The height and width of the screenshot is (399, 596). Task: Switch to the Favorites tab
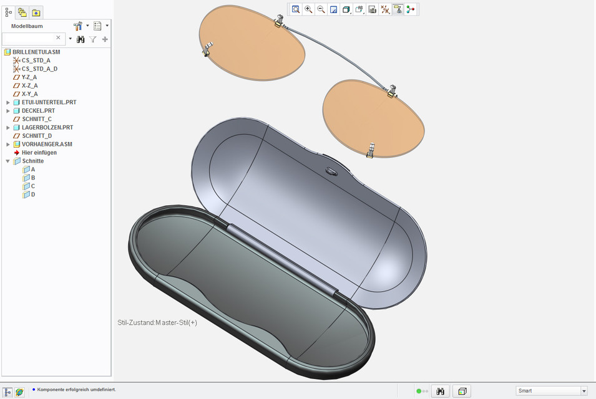[x=36, y=12]
